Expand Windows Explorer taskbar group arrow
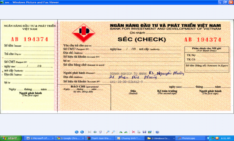Image resolution: width=234 pixels, height=141 pixels. pyautogui.click(x=174, y=138)
